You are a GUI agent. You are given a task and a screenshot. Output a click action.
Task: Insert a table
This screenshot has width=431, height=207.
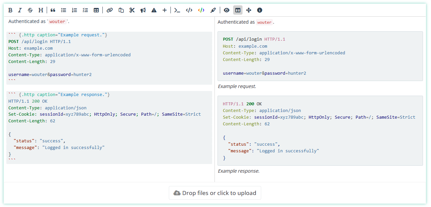point(96,10)
